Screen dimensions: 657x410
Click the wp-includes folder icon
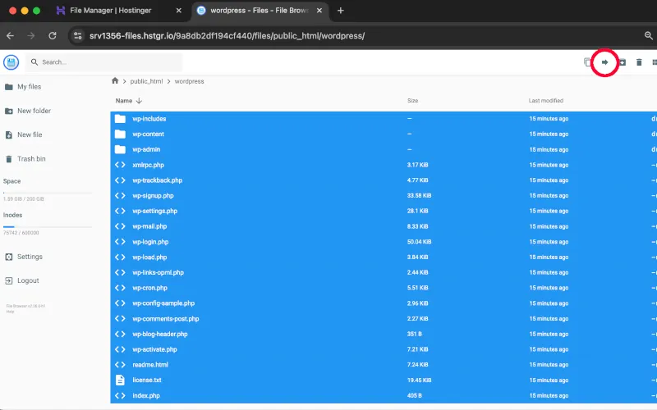click(x=120, y=119)
